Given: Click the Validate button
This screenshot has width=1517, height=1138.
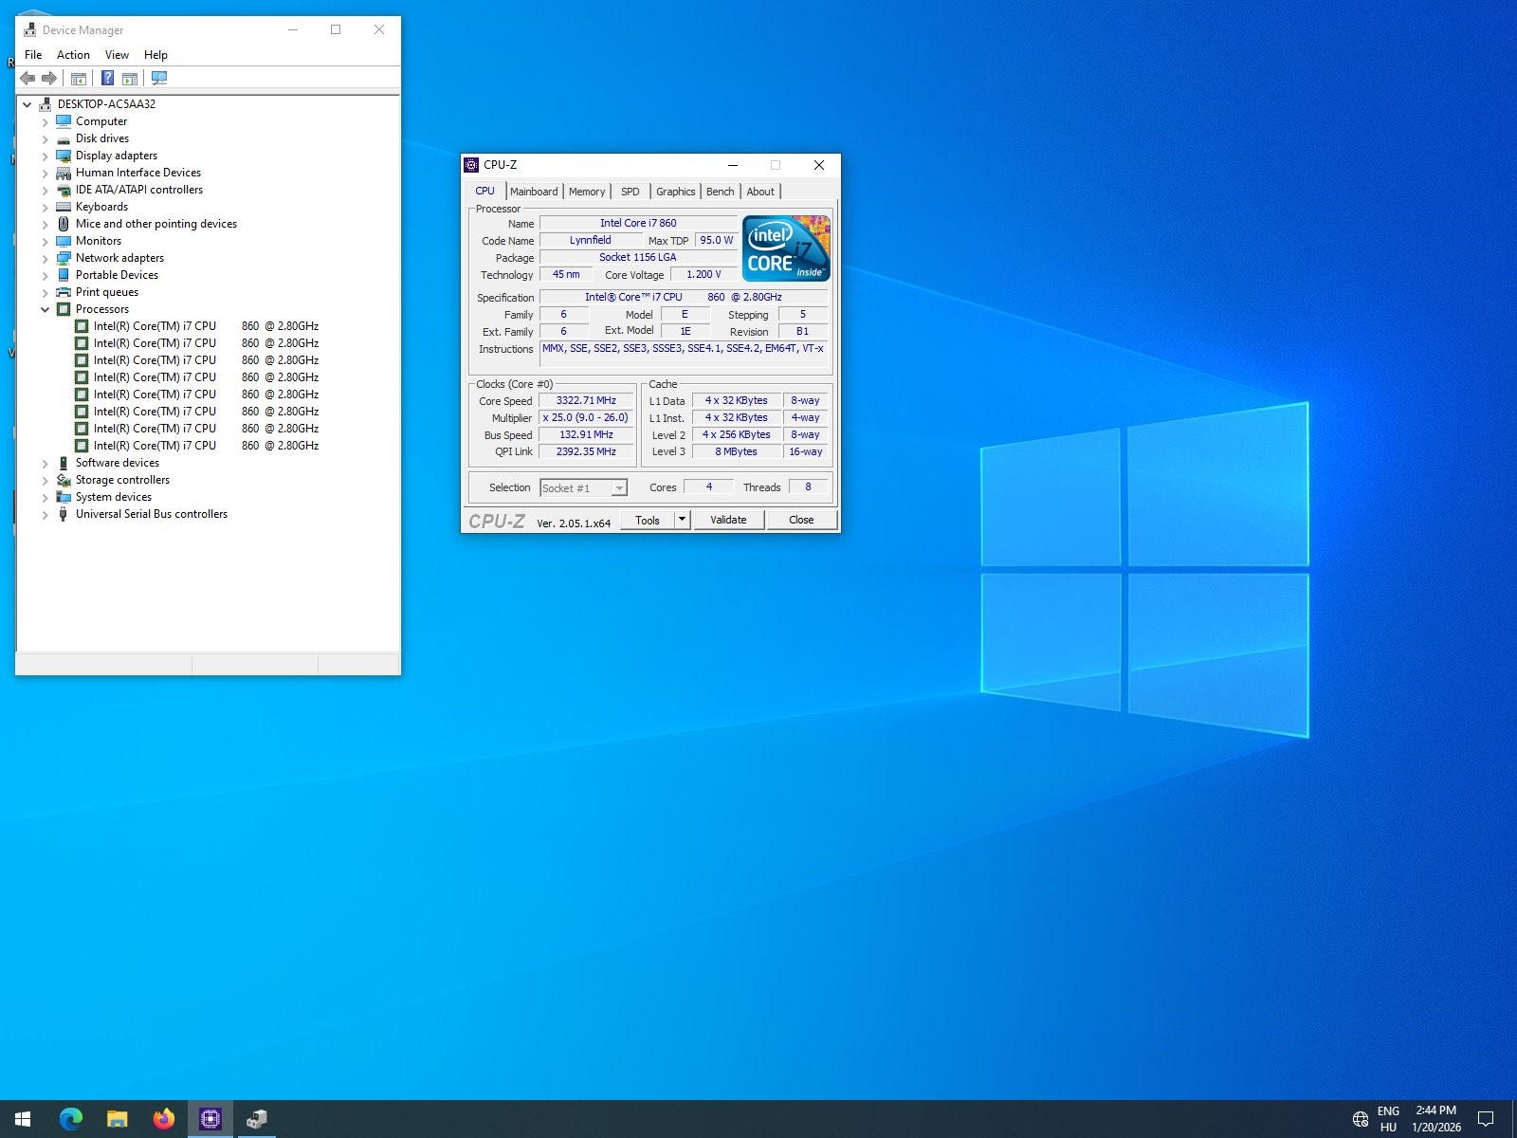Looking at the screenshot, I should [728, 520].
